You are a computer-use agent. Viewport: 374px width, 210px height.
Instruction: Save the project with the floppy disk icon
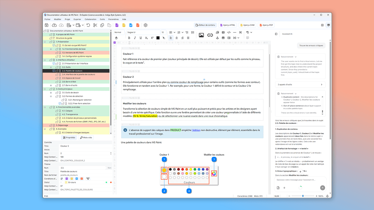(x=47, y=25)
